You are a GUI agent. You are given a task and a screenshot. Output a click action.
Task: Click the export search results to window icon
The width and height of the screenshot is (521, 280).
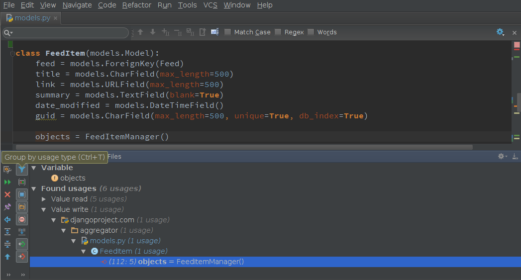tap(203, 32)
